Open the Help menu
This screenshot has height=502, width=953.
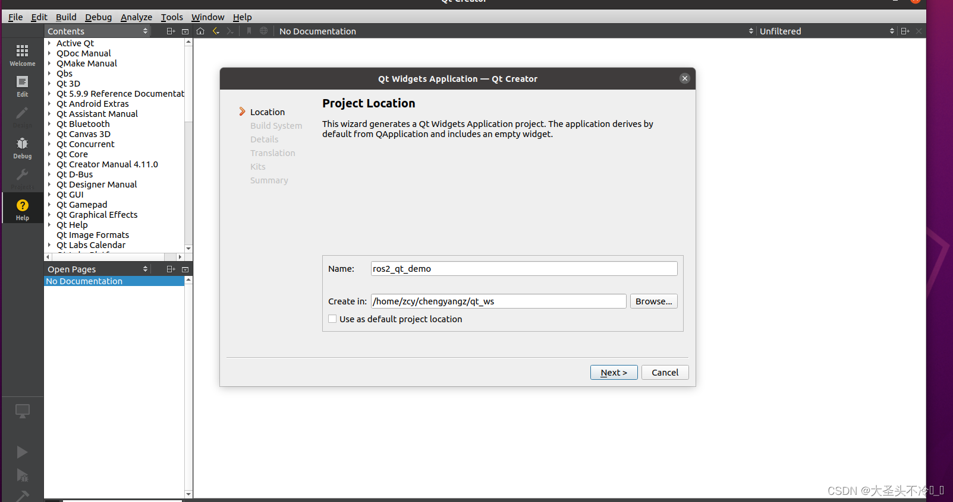tap(242, 17)
